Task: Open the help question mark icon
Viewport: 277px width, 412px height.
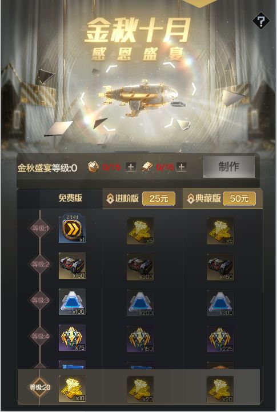Action: click(260, 21)
